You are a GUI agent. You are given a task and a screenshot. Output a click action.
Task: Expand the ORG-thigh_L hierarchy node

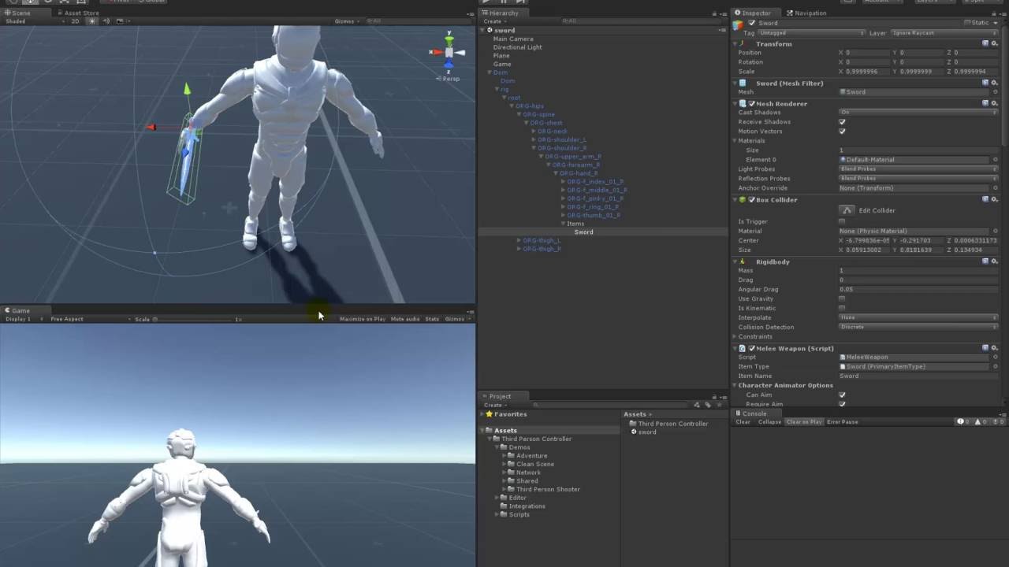[x=519, y=240]
